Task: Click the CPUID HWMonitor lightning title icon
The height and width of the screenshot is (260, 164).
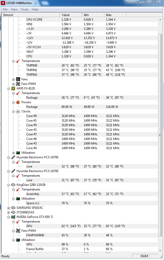Action: coord(3,3)
